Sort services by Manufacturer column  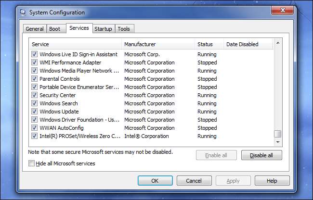tap(158, 44)
